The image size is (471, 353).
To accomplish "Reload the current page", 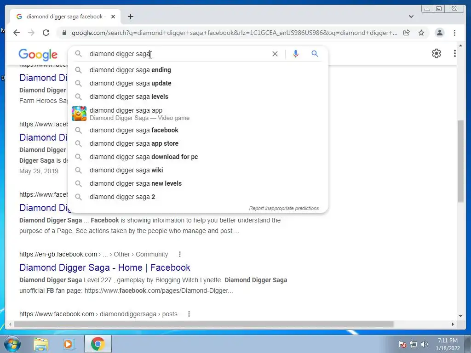I will [x=46, y=33].
